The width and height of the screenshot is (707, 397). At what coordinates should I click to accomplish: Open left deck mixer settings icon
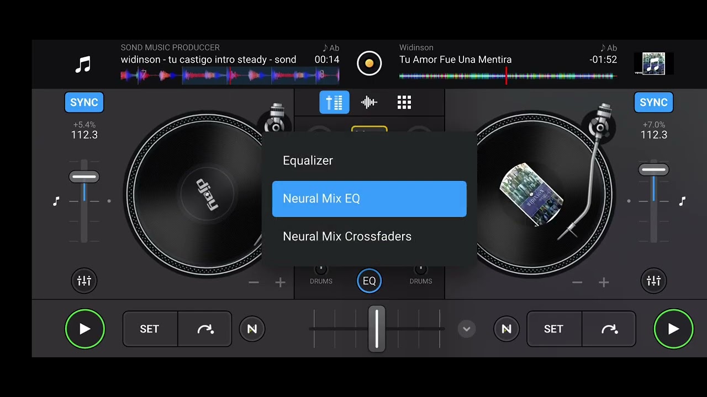(x=84, y=281)
